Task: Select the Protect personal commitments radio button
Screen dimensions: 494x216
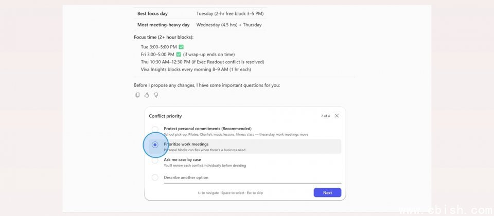Action: tap(155, 129)
